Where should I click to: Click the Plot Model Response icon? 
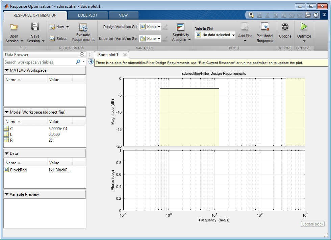[265, 27]
